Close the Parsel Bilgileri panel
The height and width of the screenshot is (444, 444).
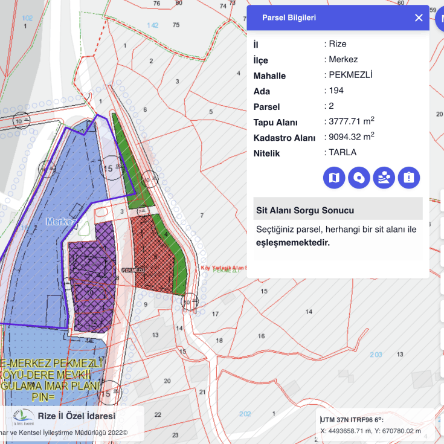click(x=419, y=18)
